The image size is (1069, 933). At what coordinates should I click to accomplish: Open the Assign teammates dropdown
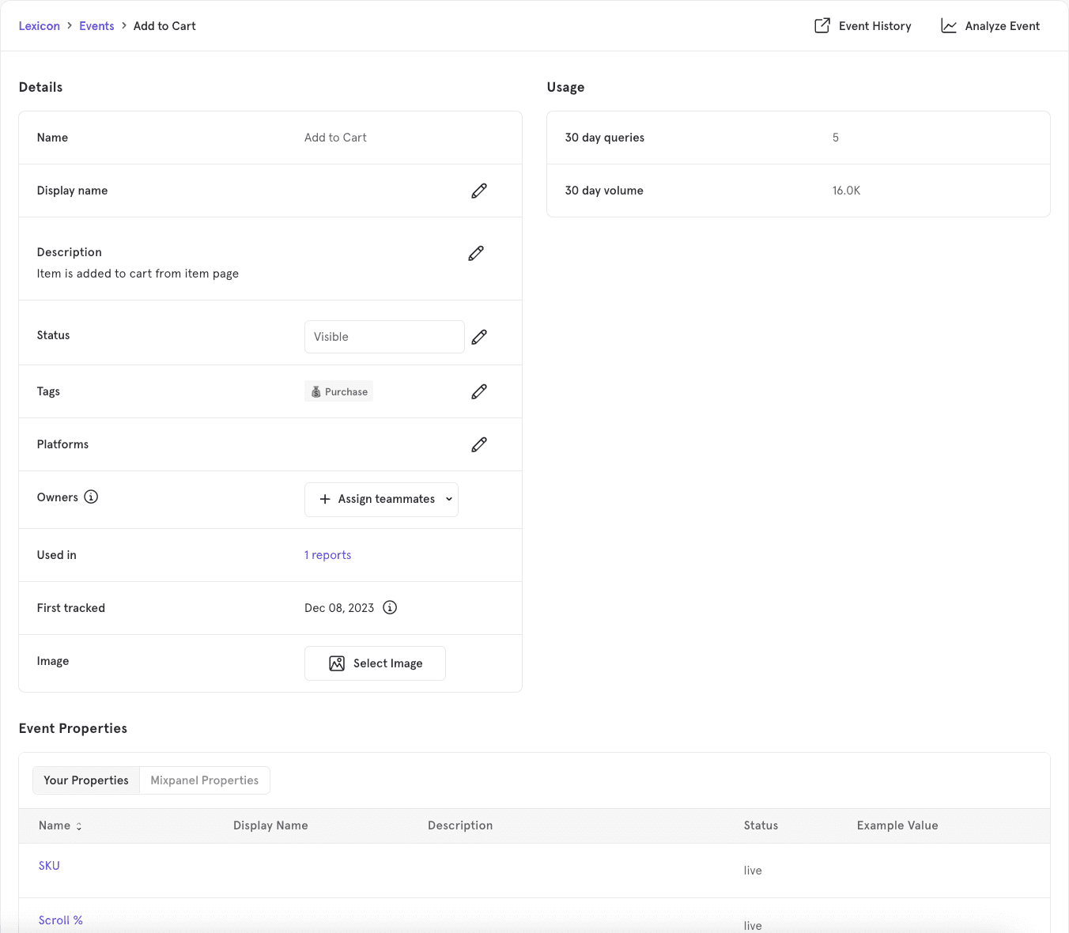(x=381, y=500)
